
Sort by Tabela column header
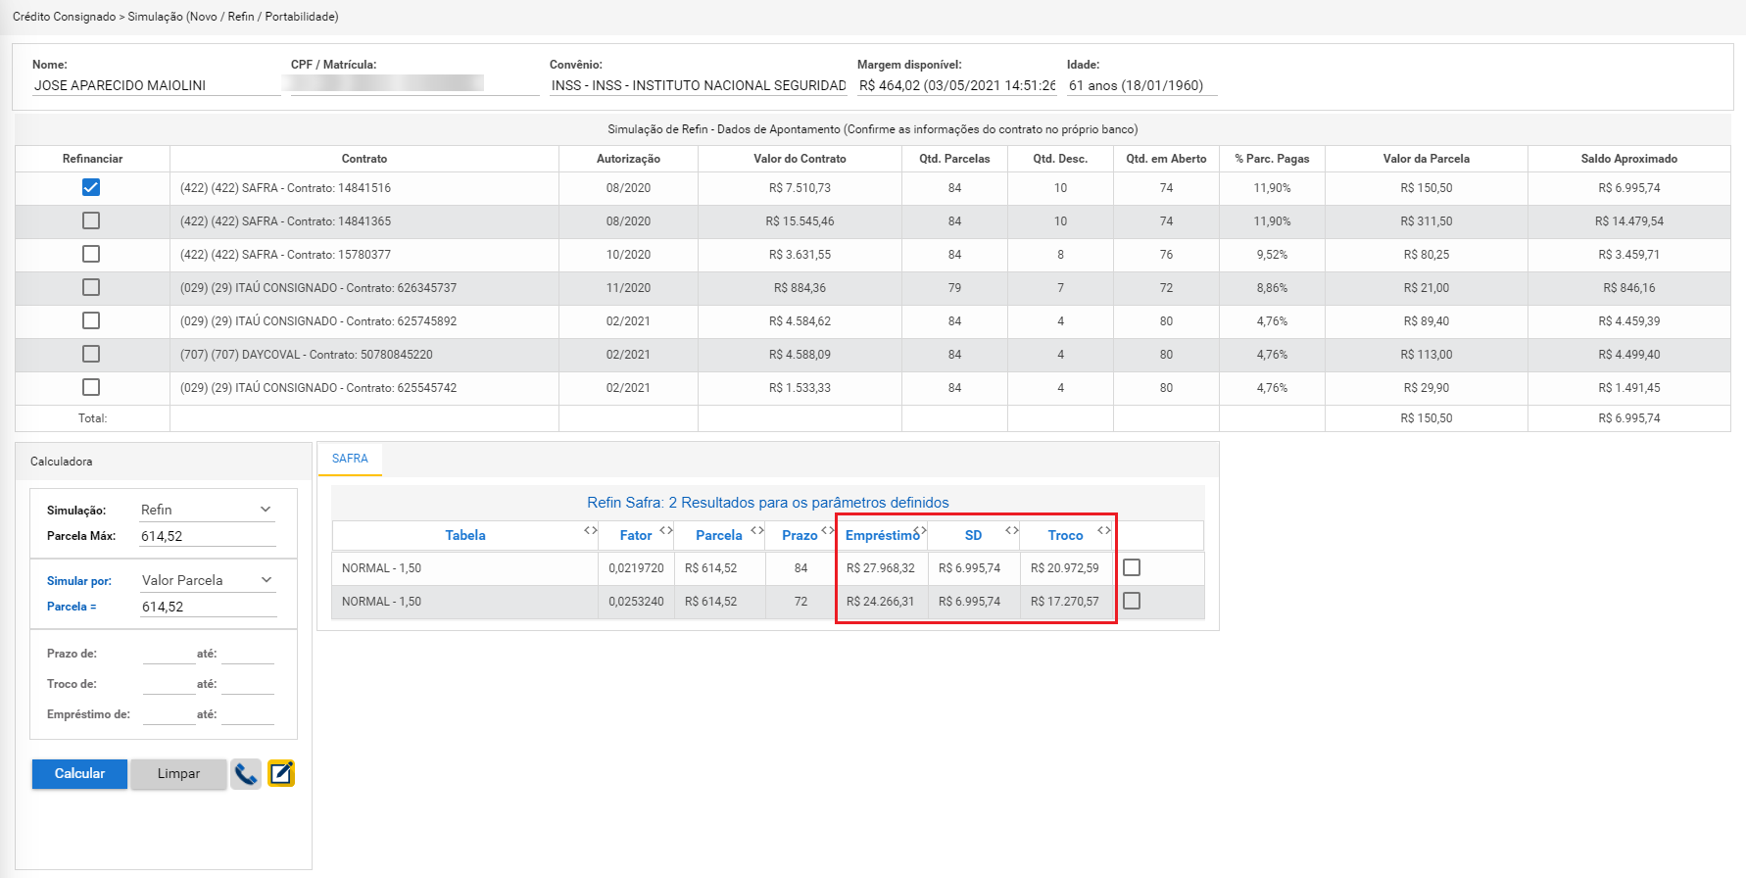coord(465,535)
